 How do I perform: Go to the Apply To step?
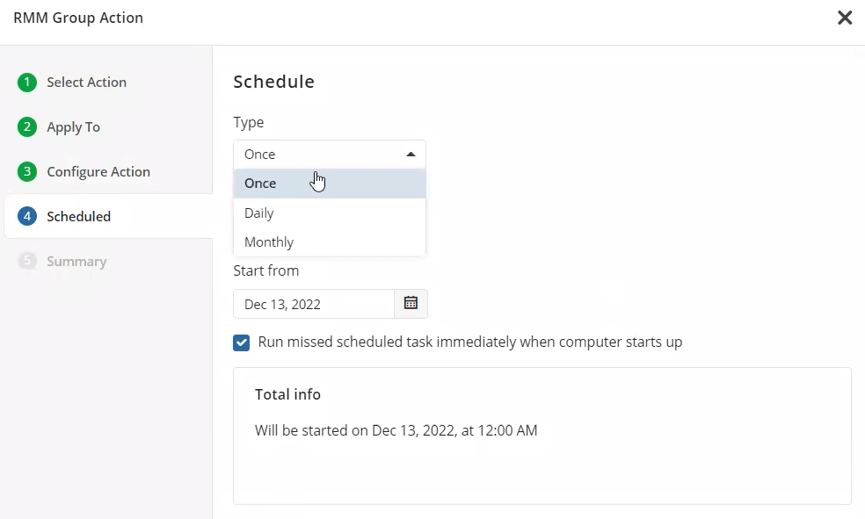(73, 127)
